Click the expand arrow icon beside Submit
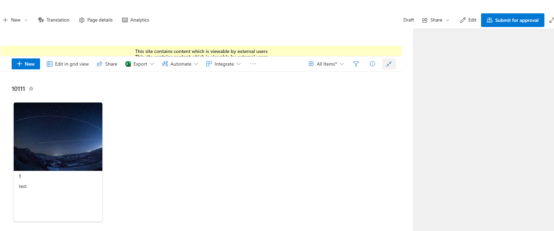This screenshot has width=554, height=231. pos(551,20)
